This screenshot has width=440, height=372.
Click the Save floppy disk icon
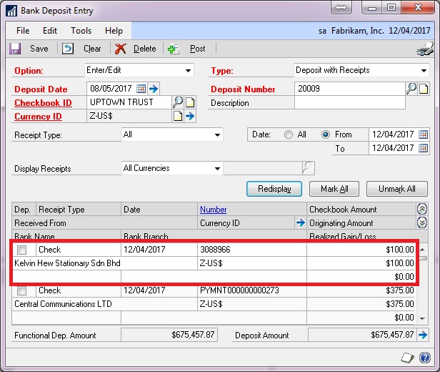15,49
